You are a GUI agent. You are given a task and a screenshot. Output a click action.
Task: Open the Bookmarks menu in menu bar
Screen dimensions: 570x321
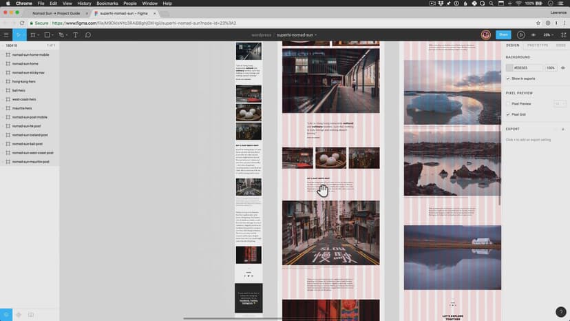coord(107,3)
